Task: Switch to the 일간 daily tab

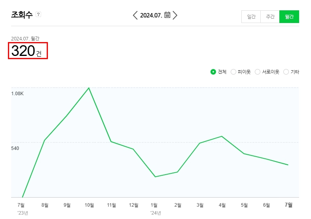Action: tap(251, 17)
